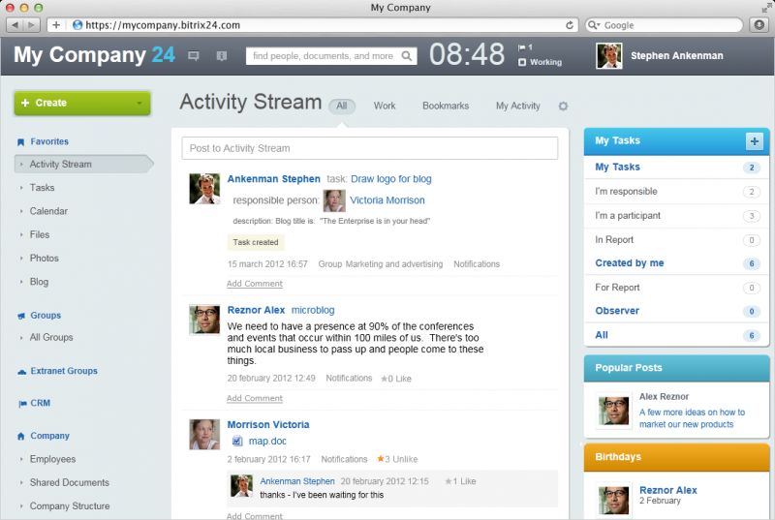Image resolution: width=775 pixels, height=520 pixels.
Task: Click Add Comment under Reznor Alex post
Action: coord(255,398)
